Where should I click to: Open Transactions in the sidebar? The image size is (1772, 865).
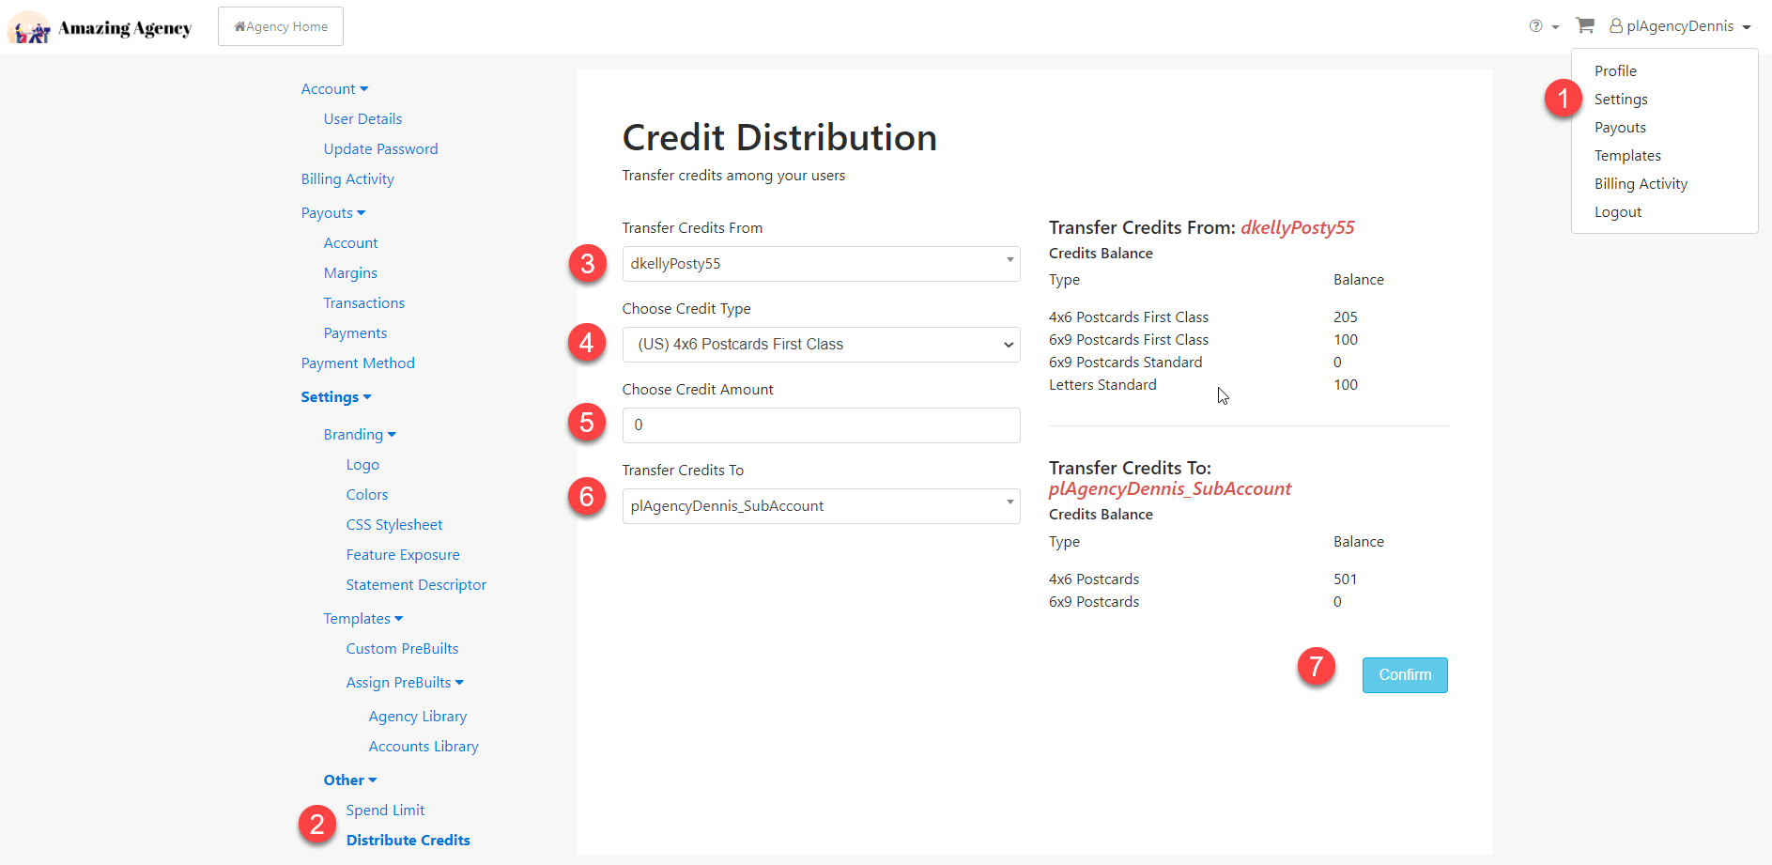364,303
